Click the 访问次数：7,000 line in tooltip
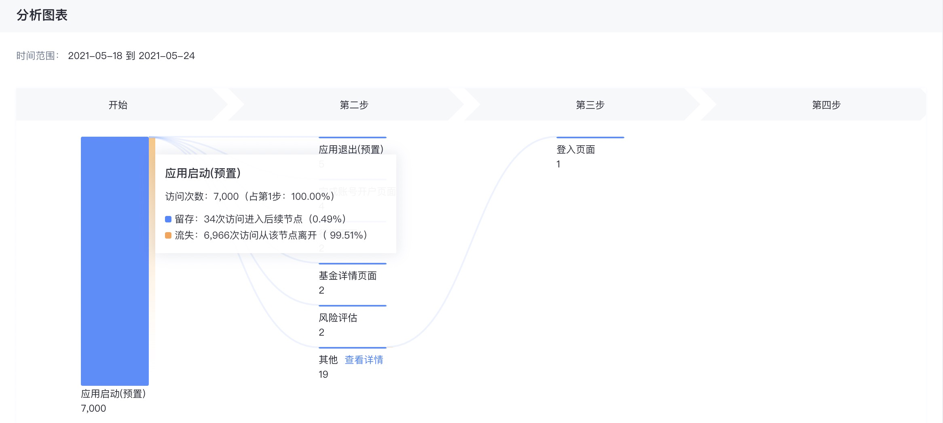 (250, 197)
